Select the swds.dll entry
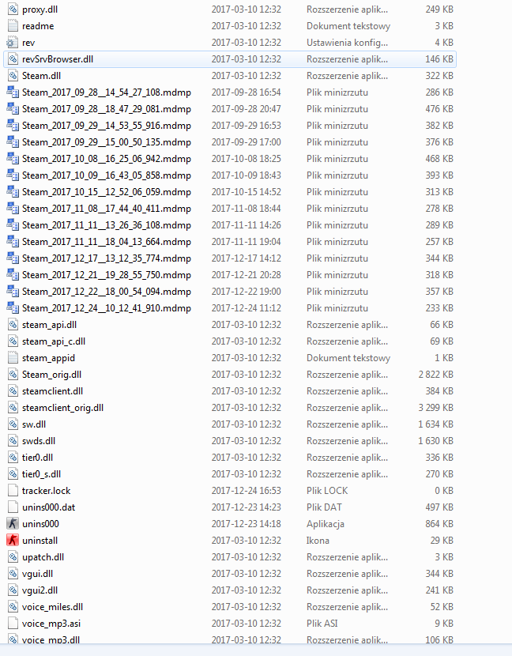512x656 pixels. tap(229, 441)
